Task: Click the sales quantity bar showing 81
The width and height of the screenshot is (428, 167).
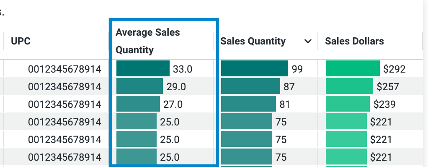Action: click(248, 104)
